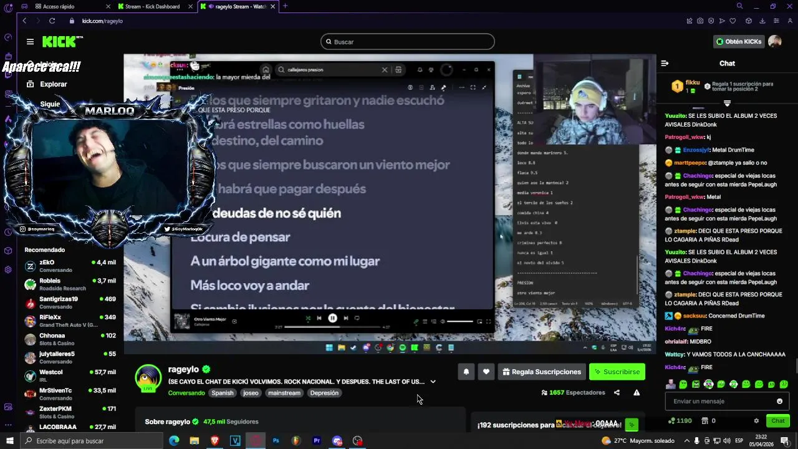Open browser search tabs magnifier
Viewport: 798px width, 449px height.
pyautogui.click(x=739, y=6)
